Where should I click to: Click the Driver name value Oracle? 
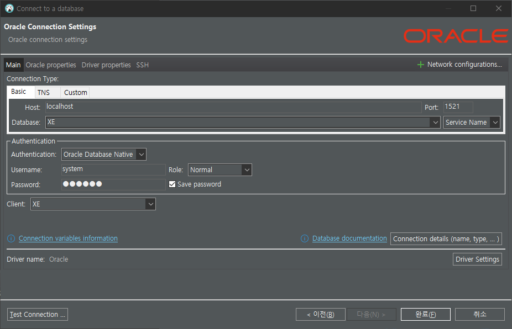tap(59, 259)
